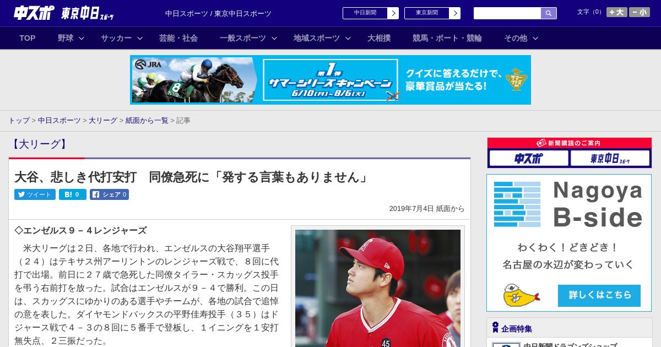The width and height of the screenshot is (661, 347).
Task: Go to 中日スポーツ in breadcrumb
Action: pos(59,120)
